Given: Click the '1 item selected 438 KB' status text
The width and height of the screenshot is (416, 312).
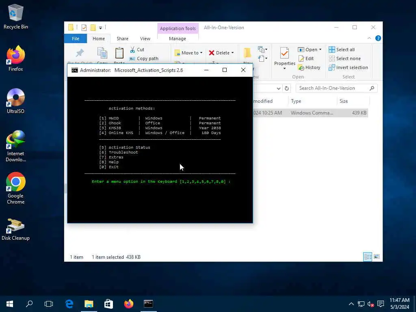Looking at the screenshot, I should point(116,257).
